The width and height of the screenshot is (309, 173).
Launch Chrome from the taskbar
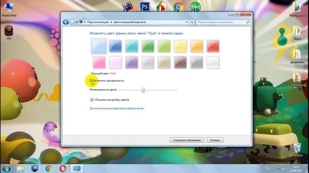(49, 169)
